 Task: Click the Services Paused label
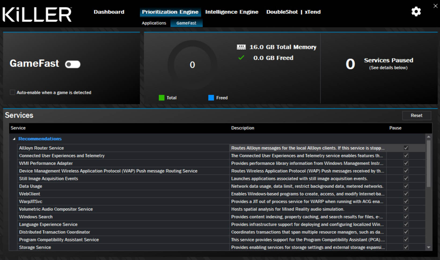click(x=388, y=60)
